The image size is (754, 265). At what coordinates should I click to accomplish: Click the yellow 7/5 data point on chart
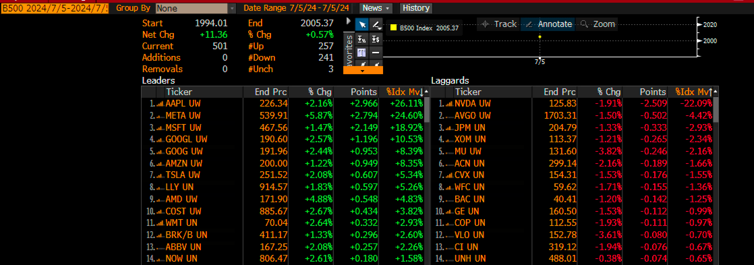click(540, 37)
